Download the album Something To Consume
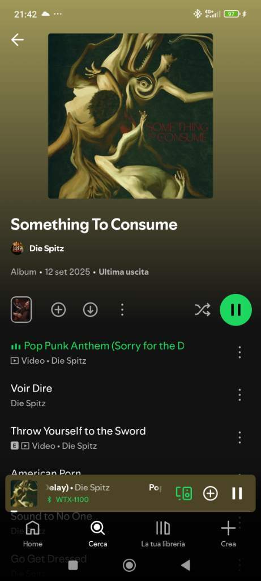 (90, 310)
